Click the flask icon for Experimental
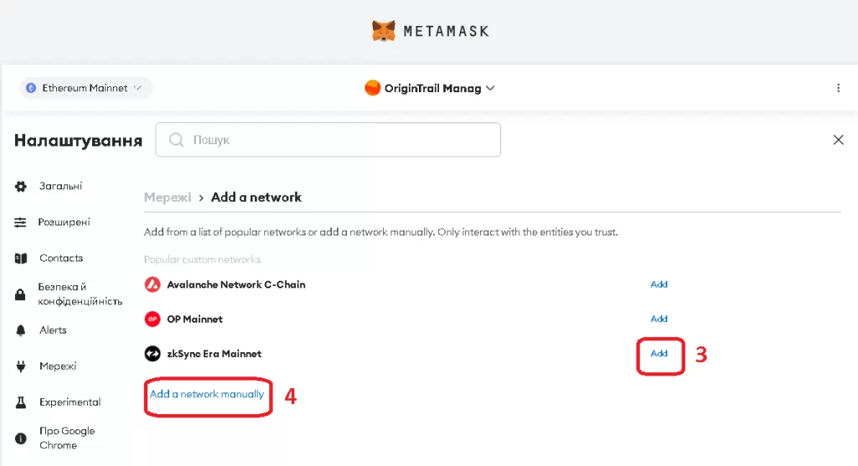 [21, 402]
